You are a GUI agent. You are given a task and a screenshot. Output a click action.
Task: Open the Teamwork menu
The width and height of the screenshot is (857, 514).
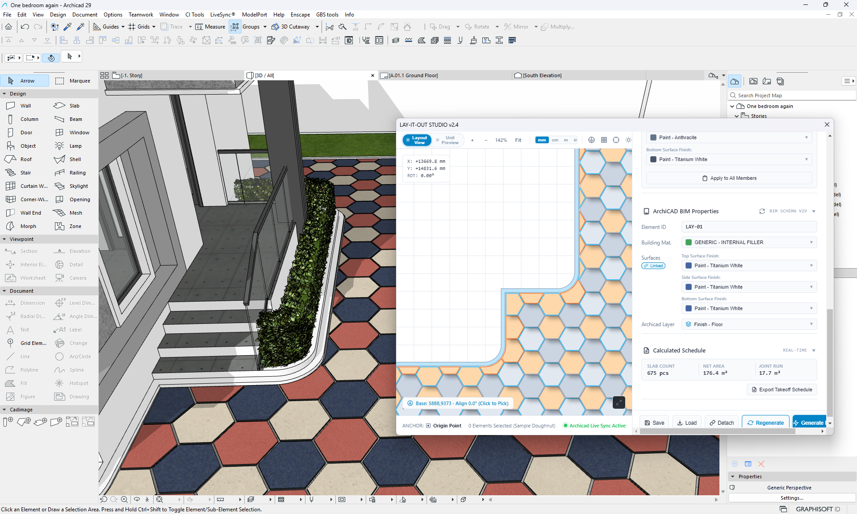click(x=141, y=15)
